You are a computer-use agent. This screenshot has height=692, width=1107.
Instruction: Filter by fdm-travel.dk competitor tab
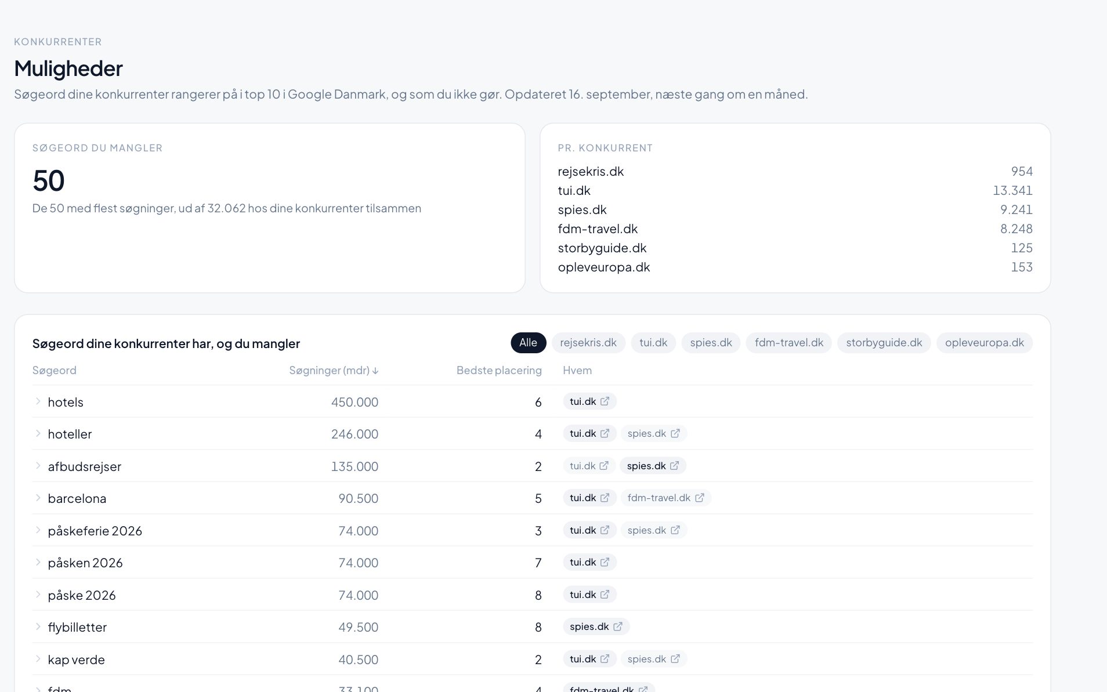789,343
